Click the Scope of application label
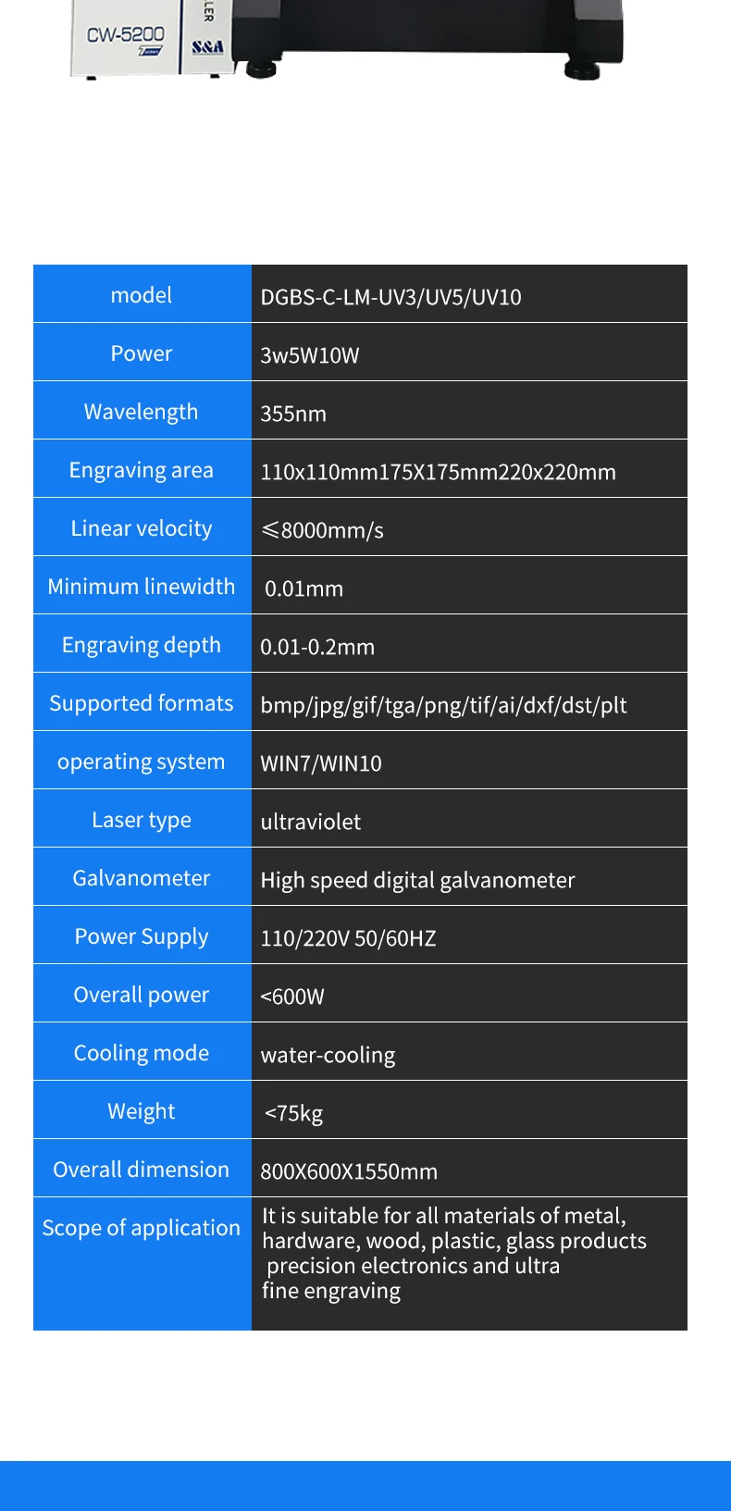The image size is (731, 1511). (x=142, y=1228)
